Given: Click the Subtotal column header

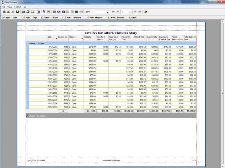Looking at the screenshot, I should click(x=90, y=39).
